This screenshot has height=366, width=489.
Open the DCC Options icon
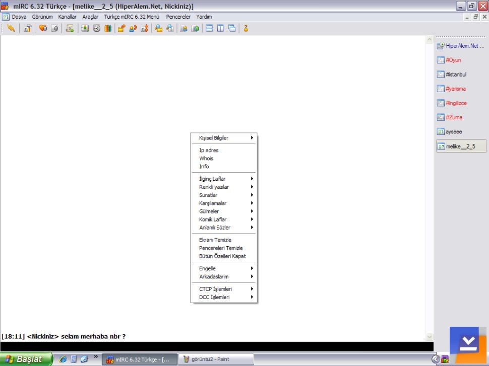[145, 28]
